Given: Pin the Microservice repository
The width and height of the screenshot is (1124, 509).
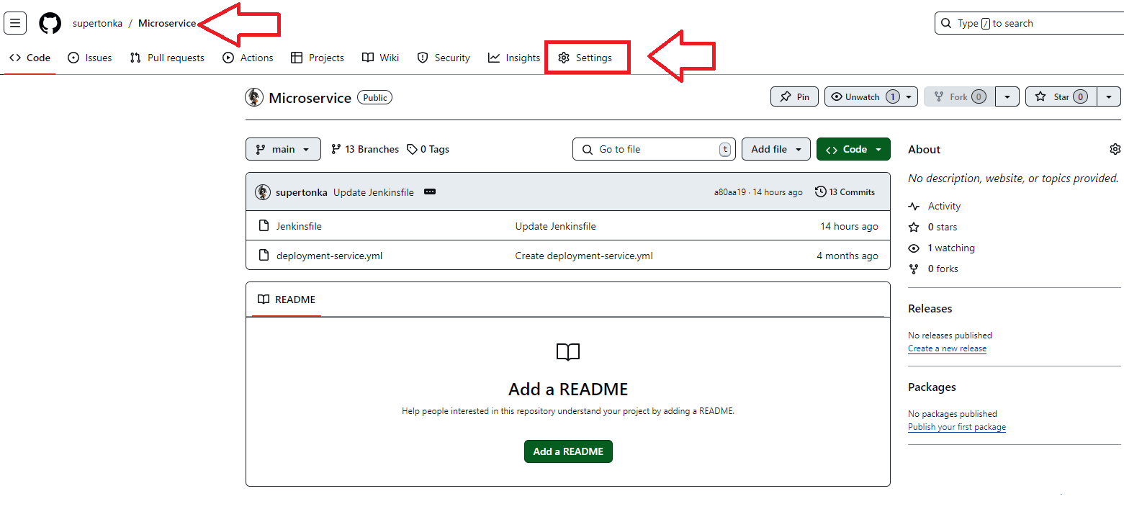Looking at the screenshot, I should (x=795, y=97).
